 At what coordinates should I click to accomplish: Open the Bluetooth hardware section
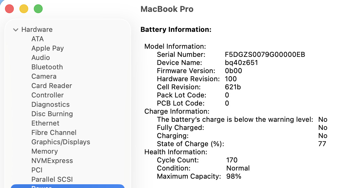click(47, 67)
